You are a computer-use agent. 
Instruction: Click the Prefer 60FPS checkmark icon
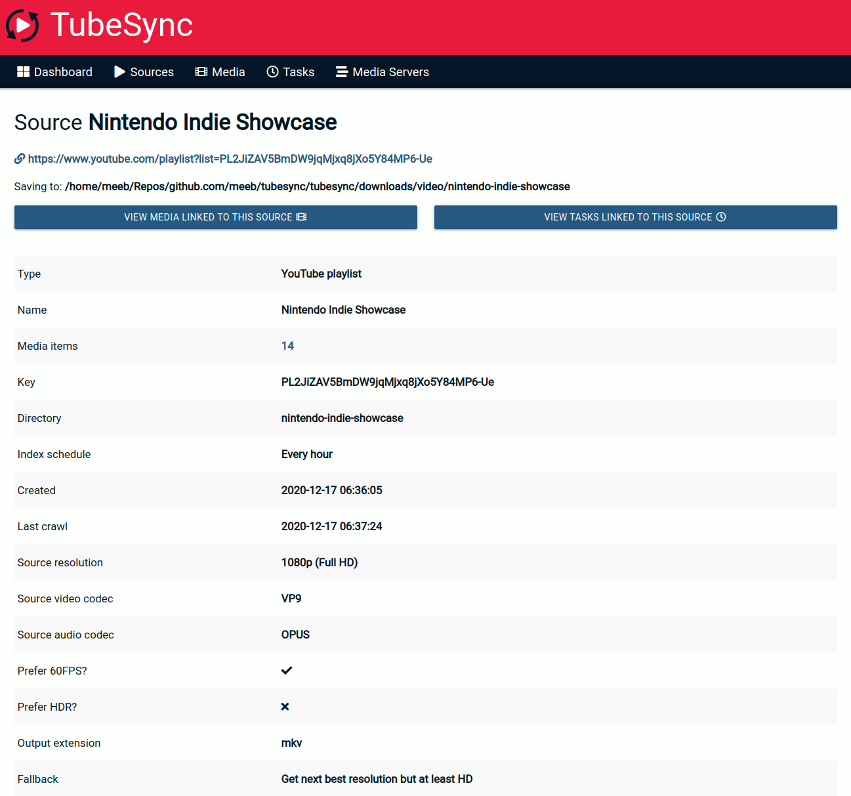click(287, 671)
